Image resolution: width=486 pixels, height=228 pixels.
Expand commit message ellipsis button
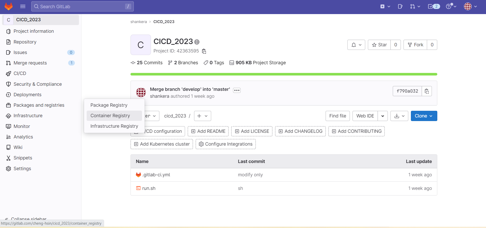[x=237, y=90]
